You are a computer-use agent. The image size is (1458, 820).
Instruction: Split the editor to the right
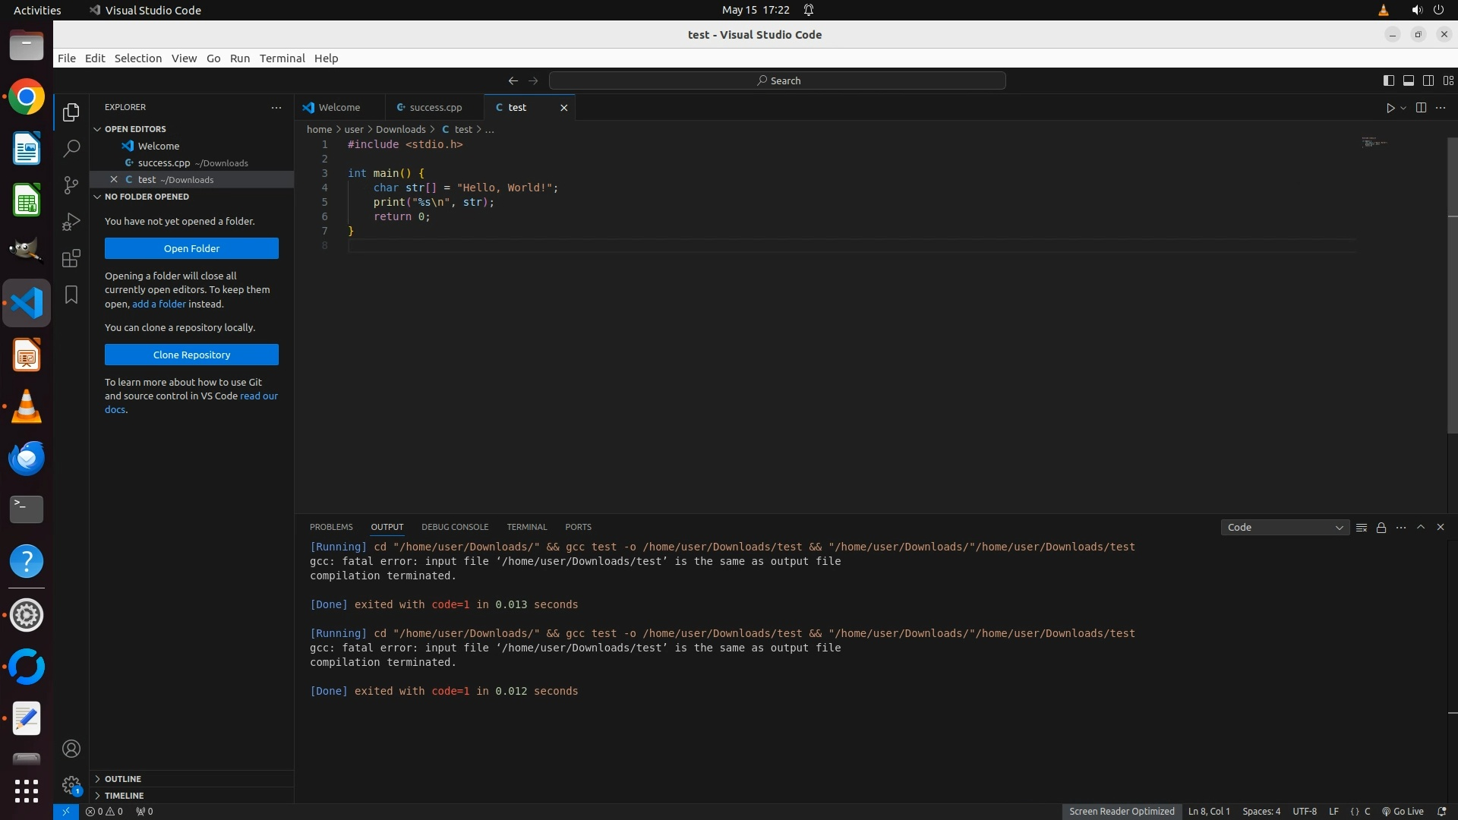pos(1421,108)
